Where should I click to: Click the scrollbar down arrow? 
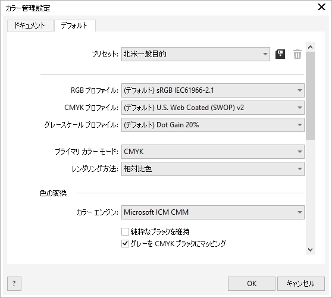point(311,250)
